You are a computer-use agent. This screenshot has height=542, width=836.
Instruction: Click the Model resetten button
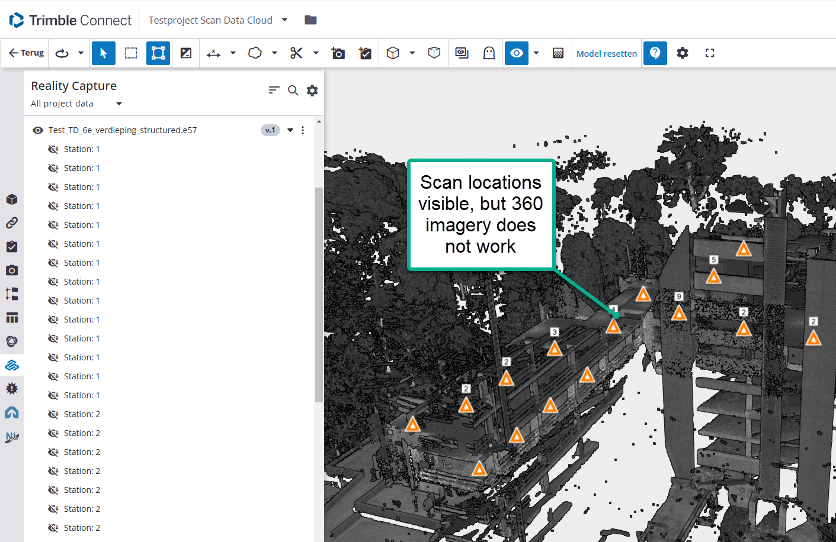(x=606, y=53)
